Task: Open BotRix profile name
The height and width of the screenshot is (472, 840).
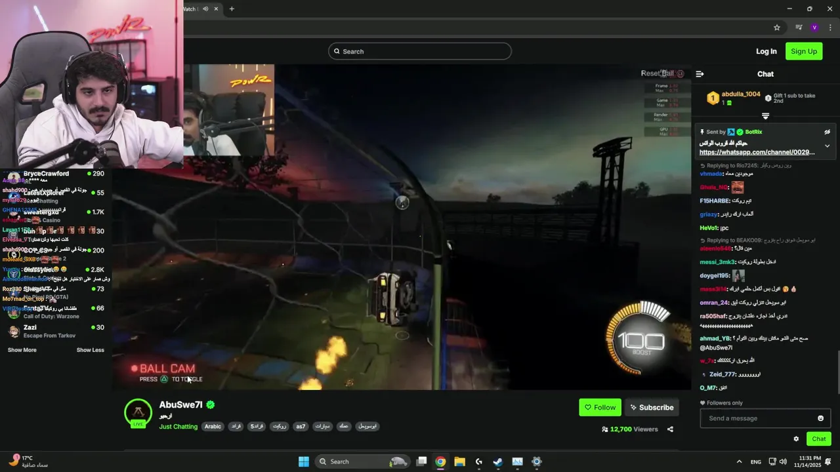Action: [x=753, y=132]
